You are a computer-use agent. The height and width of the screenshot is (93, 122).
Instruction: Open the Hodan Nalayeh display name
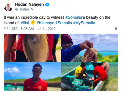[29, 4]
